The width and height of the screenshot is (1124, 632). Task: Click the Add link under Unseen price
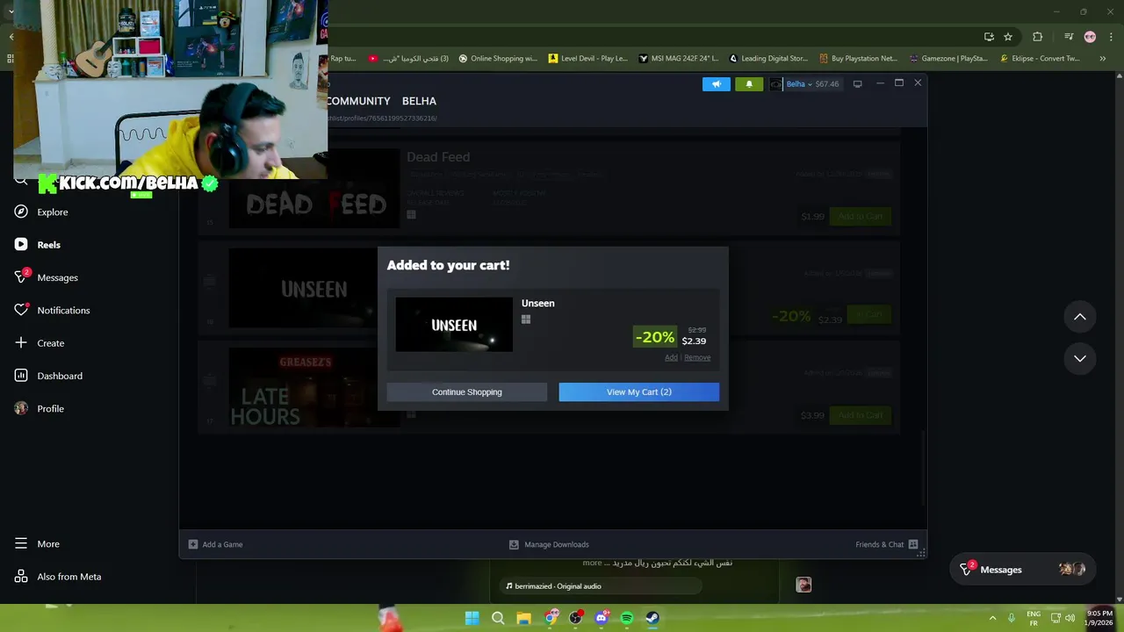(x=671, y=357)
